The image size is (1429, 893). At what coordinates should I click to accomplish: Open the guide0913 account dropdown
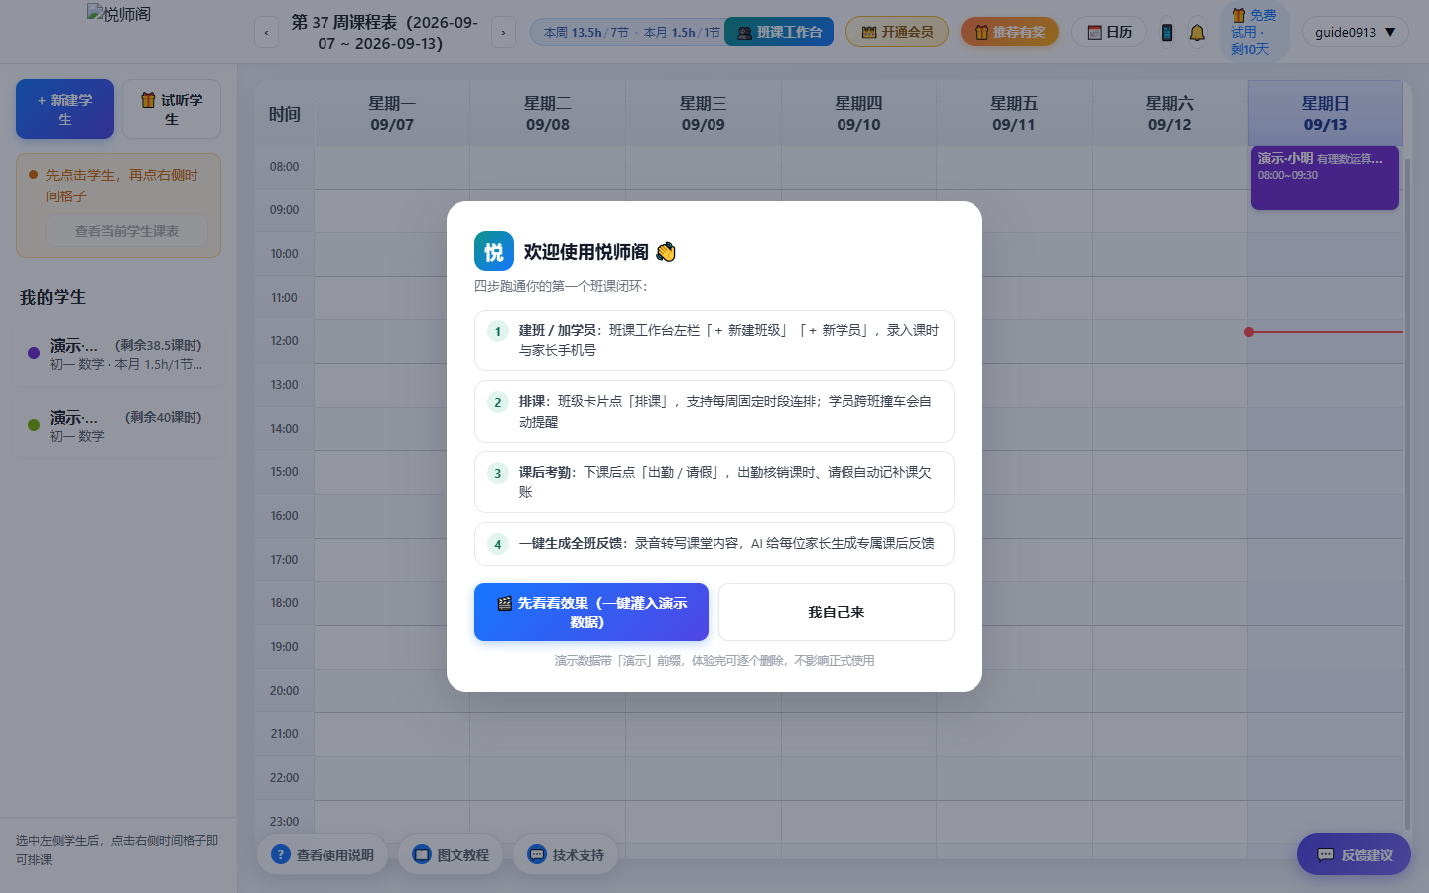click(x=1356, y=33)
